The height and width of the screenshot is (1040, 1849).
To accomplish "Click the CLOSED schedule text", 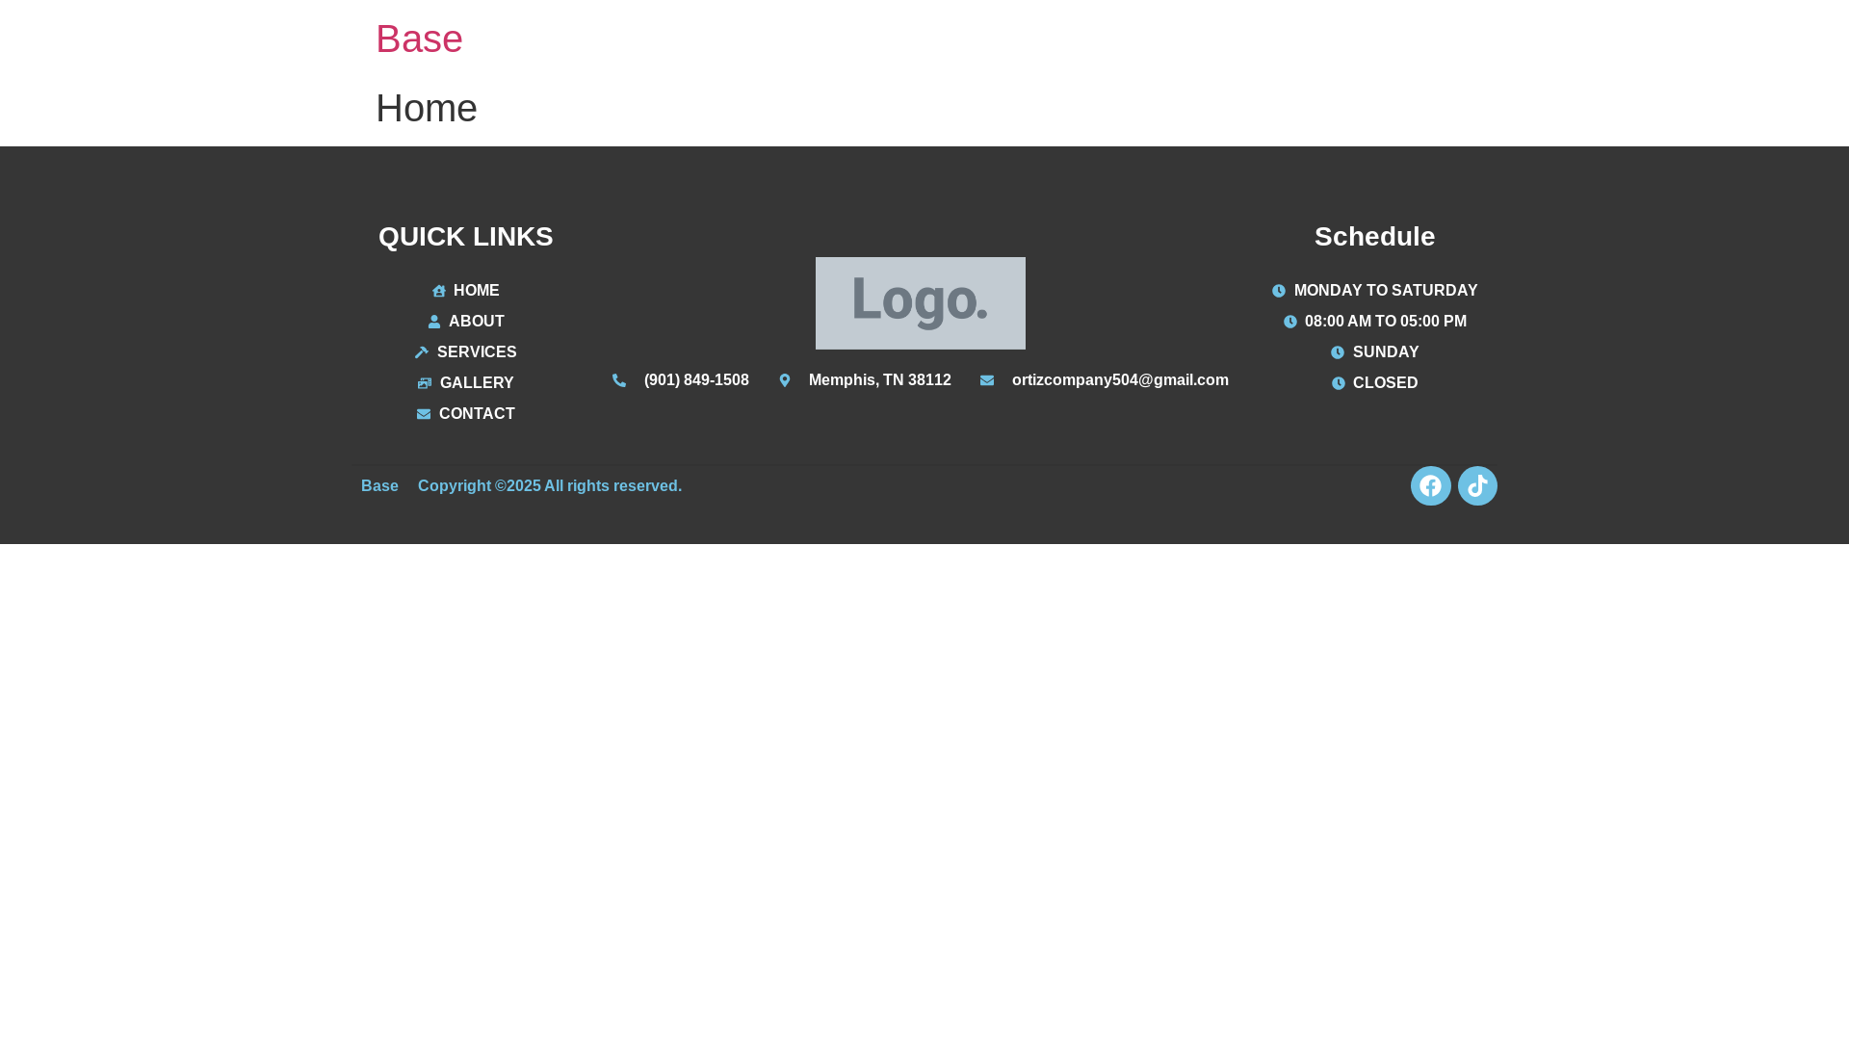I will pyautogui.click(x=1385, y=383).
